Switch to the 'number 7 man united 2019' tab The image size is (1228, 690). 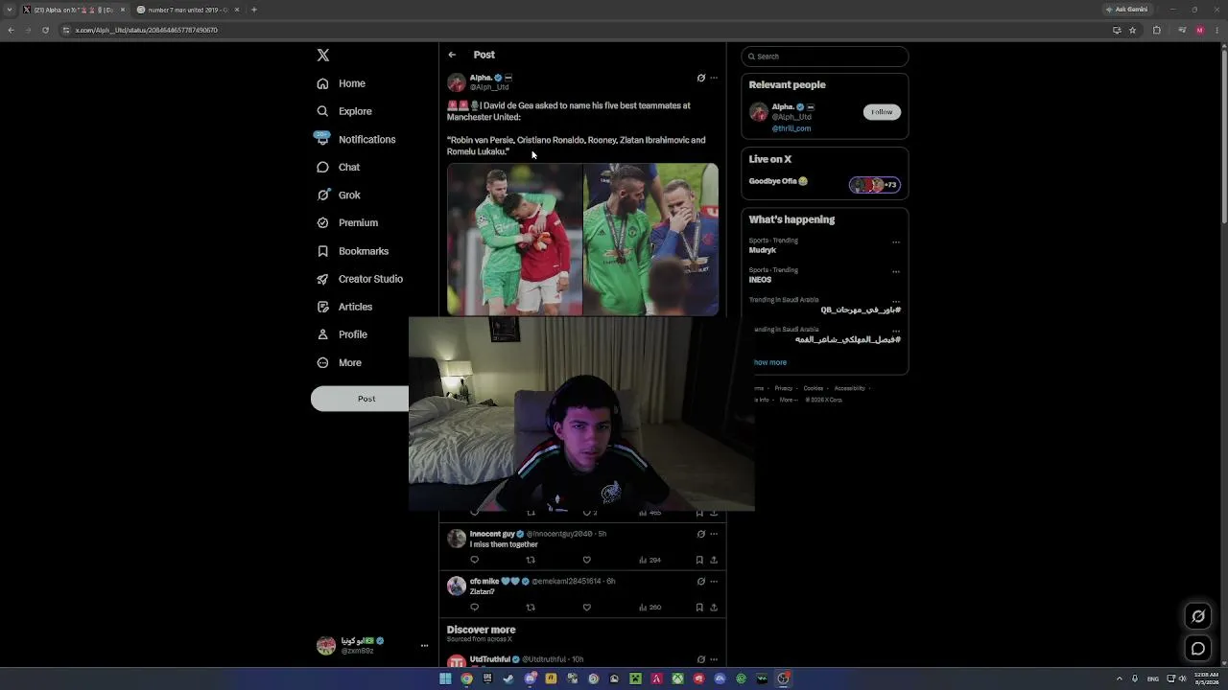point(188,10)
